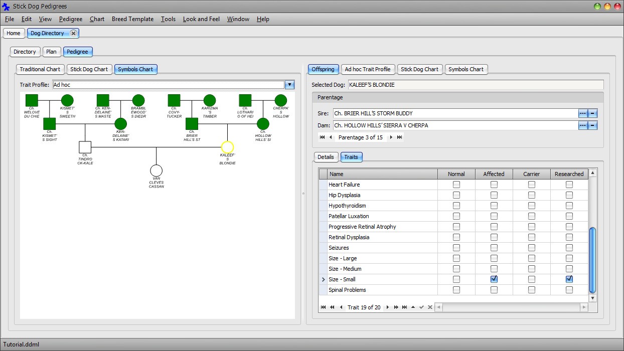Check Normal for Hip Dysplasia
The image size is (624, 351).
[456, 195]
